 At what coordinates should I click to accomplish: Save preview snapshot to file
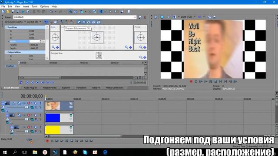(x=214, y=17)
